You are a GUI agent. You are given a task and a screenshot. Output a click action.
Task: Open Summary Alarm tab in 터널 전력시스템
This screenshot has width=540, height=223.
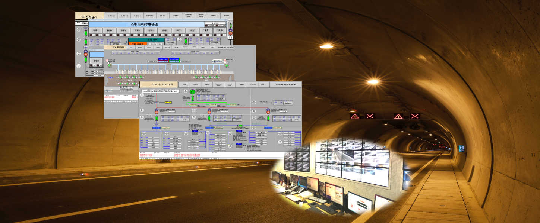click(218, 85)
